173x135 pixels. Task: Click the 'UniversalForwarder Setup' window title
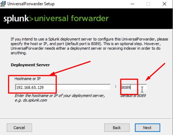31,4
